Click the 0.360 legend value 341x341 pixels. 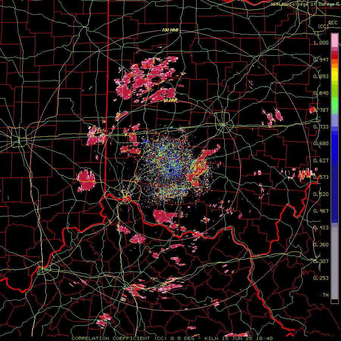pos(321,244)
